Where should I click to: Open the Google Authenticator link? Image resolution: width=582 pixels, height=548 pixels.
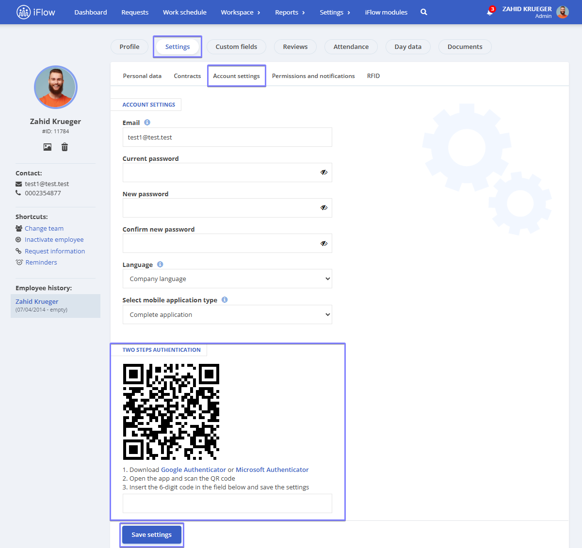click(194, 470)
